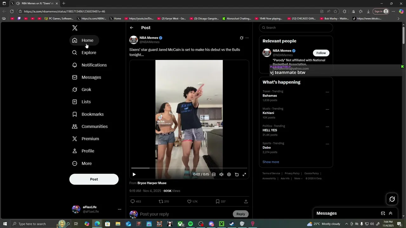Viewport: 406px width, 228px height.
Task: Open Steam from the taskbar
Action: click(x=232, y=224)
